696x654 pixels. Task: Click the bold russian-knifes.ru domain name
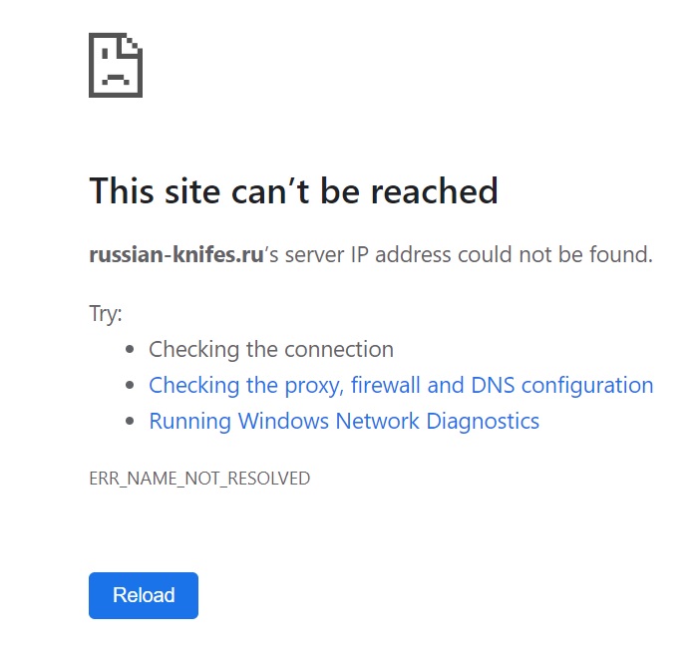click(x=176, y=254)
